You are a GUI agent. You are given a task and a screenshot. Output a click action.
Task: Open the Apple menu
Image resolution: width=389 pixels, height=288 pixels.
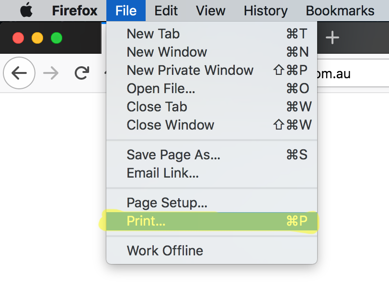[26, 10]
